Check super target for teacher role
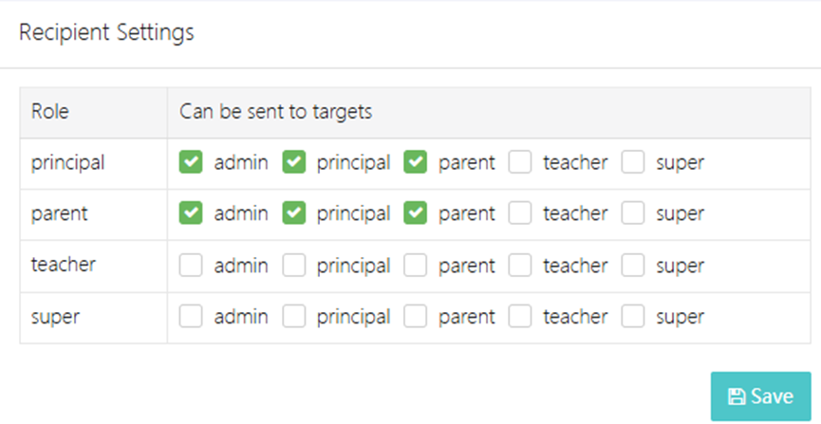 click(x=633, y=266)
